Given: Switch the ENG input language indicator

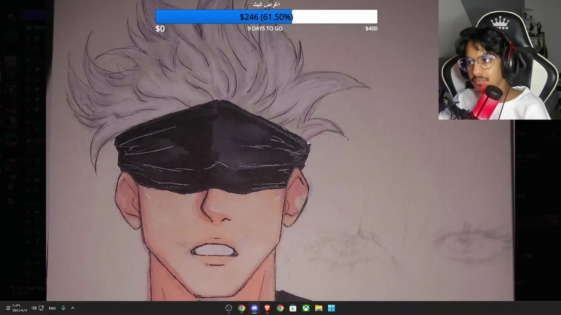Looking at the screenshot, I should [x=52, y=308].
